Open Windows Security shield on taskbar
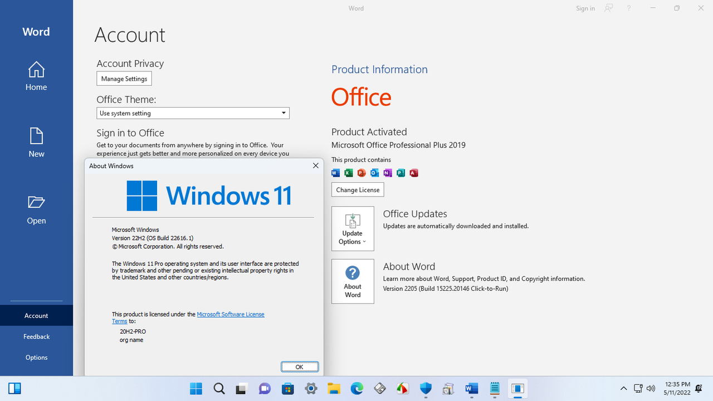The width and height of the screenshot is (713, 401). point(426,389)
